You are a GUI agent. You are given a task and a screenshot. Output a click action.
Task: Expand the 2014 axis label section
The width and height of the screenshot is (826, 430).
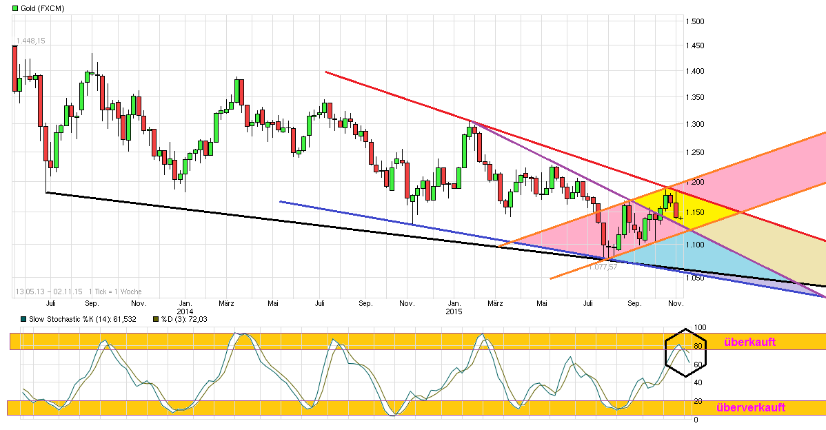[x=185, y=311]
